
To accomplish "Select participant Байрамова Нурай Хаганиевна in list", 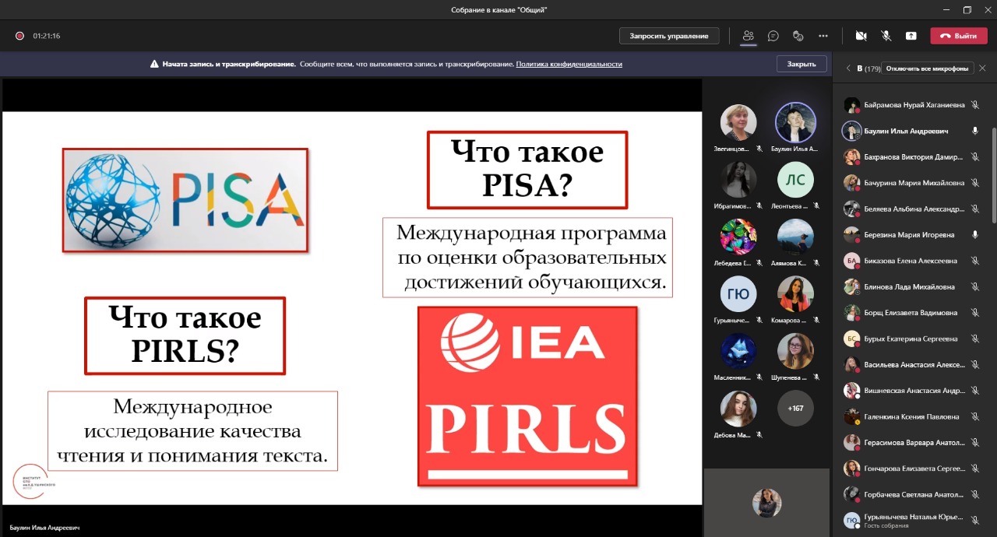I will pos(914,105).
